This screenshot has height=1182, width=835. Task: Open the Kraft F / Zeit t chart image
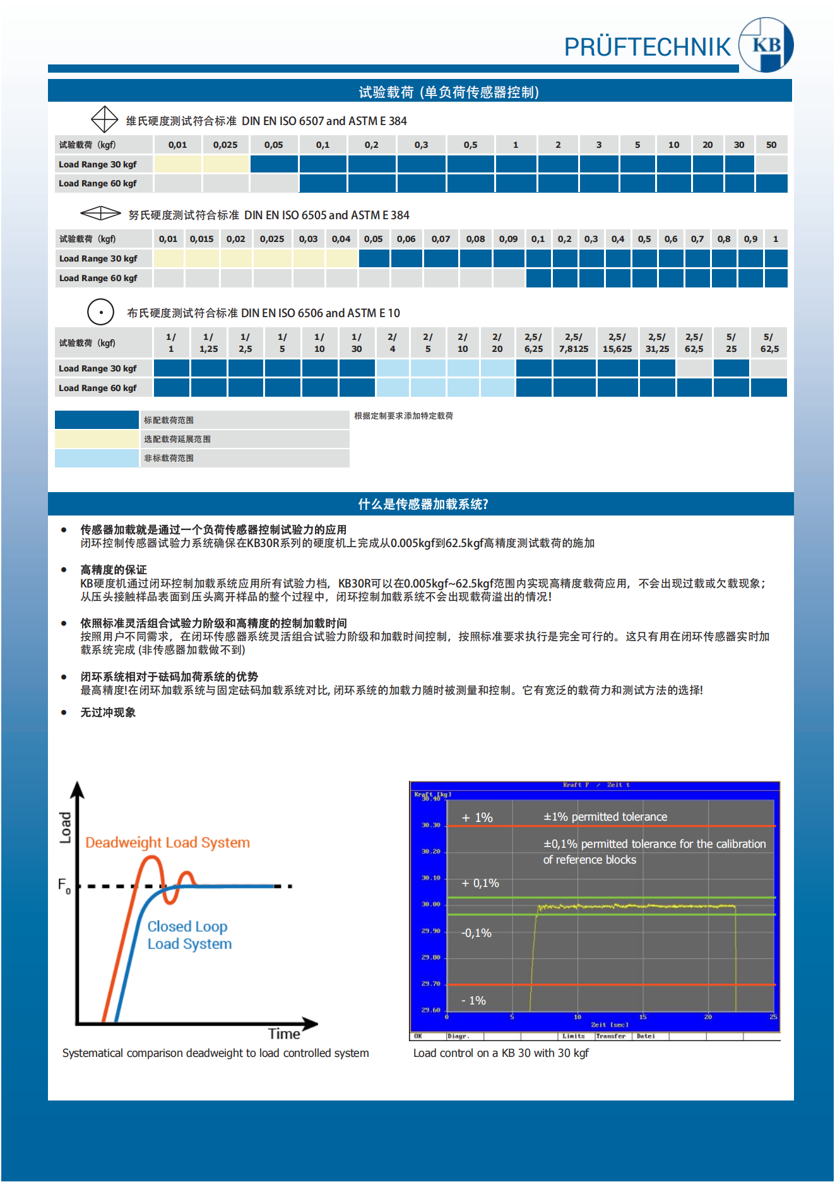[x=595, y=910]
